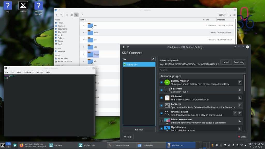Click the Unpair button

pyautogui.click(x=226, y=62)
